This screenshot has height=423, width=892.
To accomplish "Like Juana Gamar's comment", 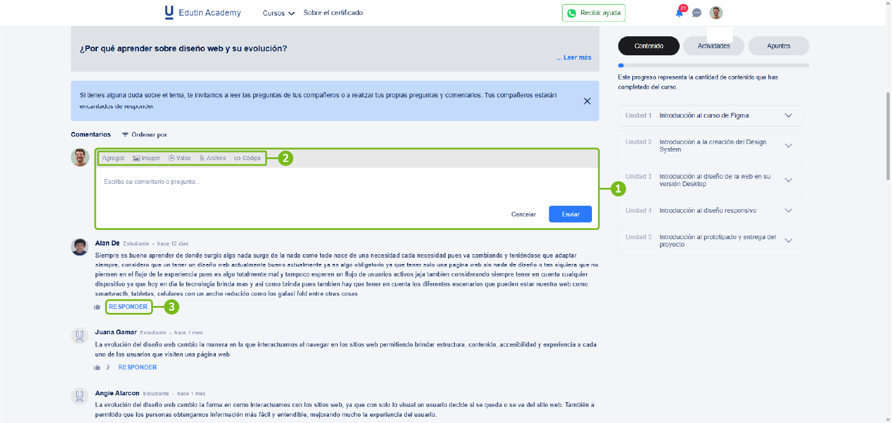I will (x=98, y=368).
